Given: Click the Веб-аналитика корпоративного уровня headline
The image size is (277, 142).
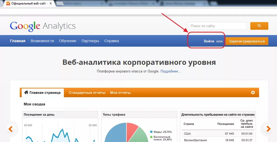Looking at the screenshot, I should pos(139,62).
